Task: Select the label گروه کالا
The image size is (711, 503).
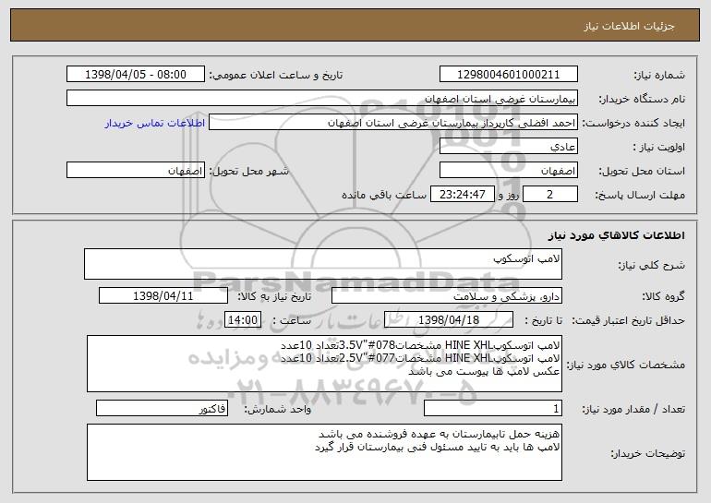Action: pos(663,296)
